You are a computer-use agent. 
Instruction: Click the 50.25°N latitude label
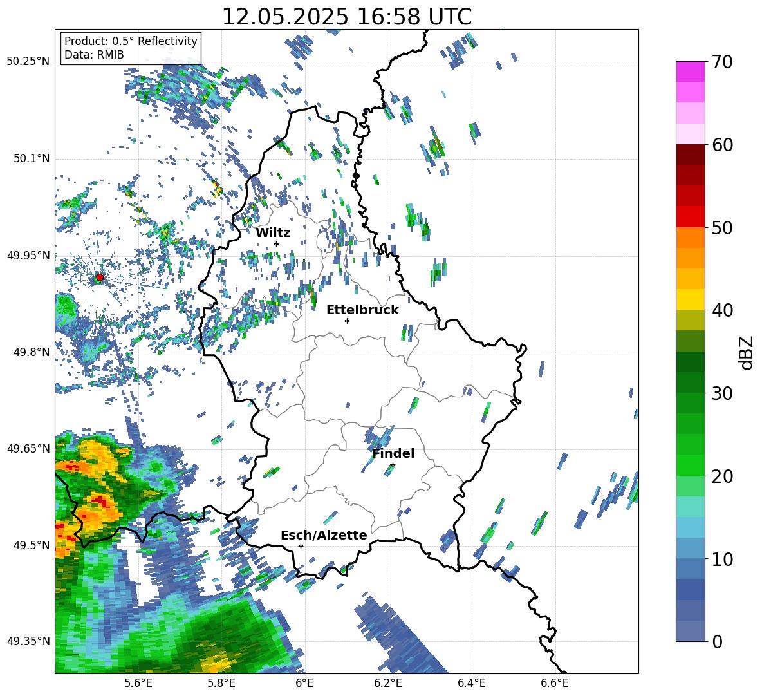point(28,62)
